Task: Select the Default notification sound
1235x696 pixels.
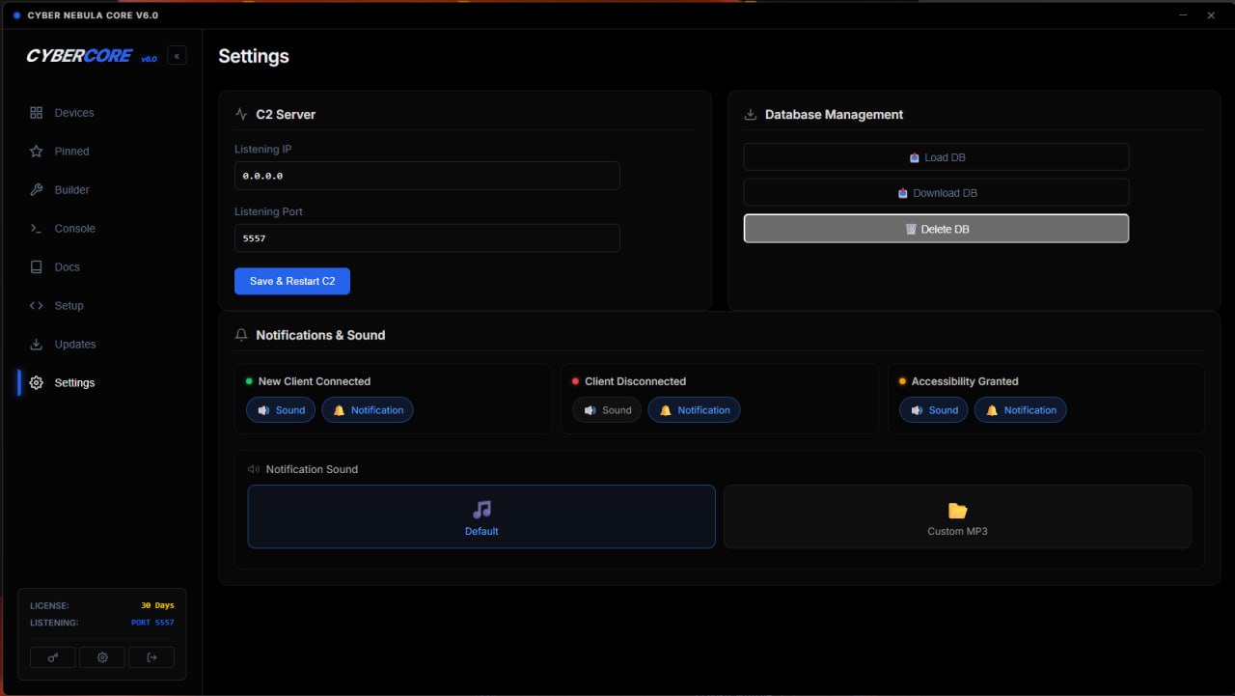Action: click(x=481, y=516)
